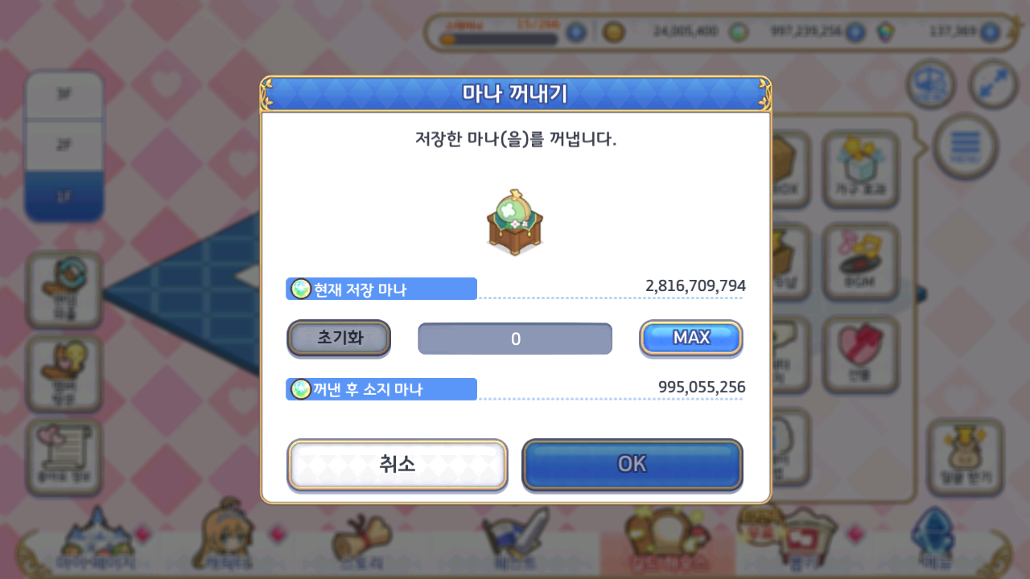This screenshot has width=1030, height=579.
Task: Set withdrawal amount with MAX button
Action: click(x=691, y=338)
